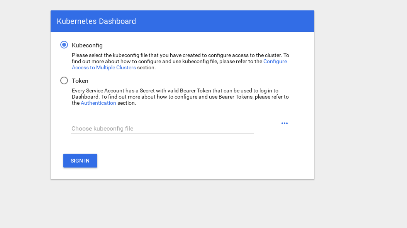407x228 pixels.
Task: Click the three-dot file browse icon
Action: pos(285,123)
